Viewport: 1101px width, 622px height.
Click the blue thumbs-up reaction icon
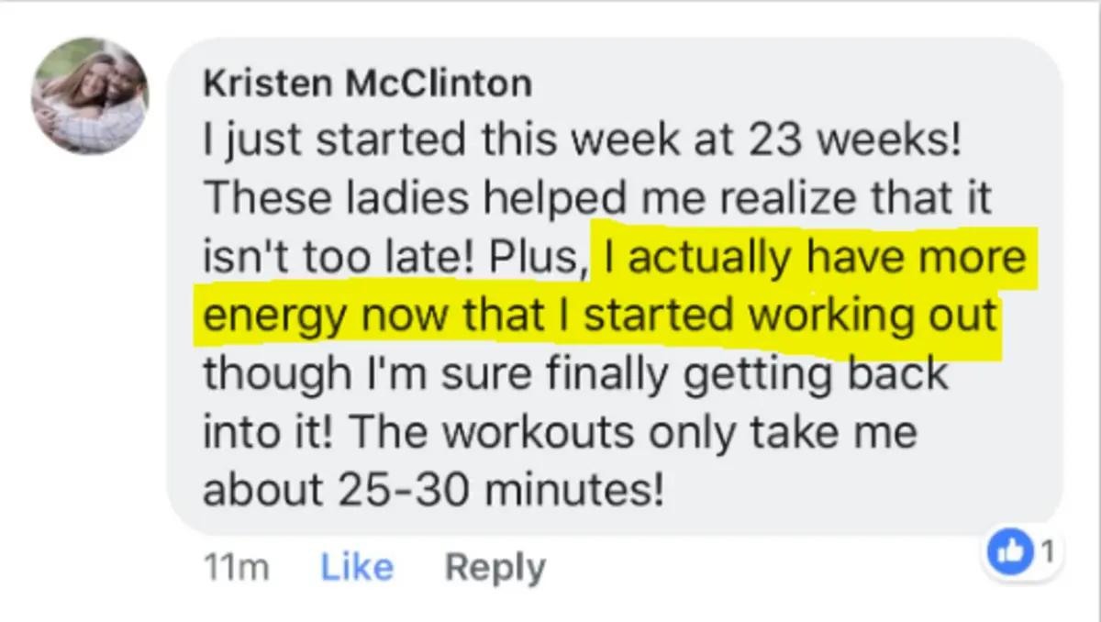[1010, 553]
